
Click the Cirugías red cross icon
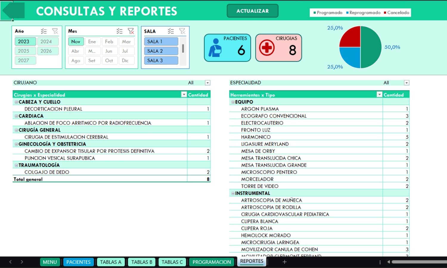pyautogui.click(x=267, y=48)
